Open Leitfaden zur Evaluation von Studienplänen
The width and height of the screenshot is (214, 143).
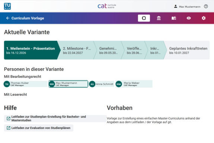(39, 128)
